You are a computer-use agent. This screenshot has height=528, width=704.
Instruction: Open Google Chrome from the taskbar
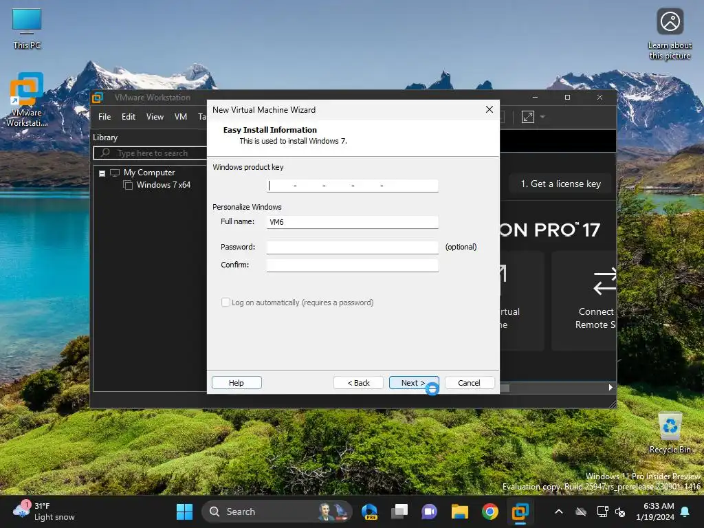coord(489,511)
